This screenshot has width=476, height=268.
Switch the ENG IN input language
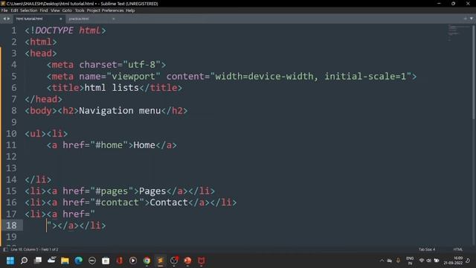[410, 261]
